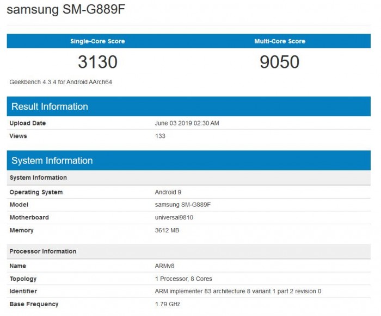Click the June 03 2019 upload timestamp
The height and width of the screenshot is (316, 381).
pyautogui.click(x=187, y=123)
